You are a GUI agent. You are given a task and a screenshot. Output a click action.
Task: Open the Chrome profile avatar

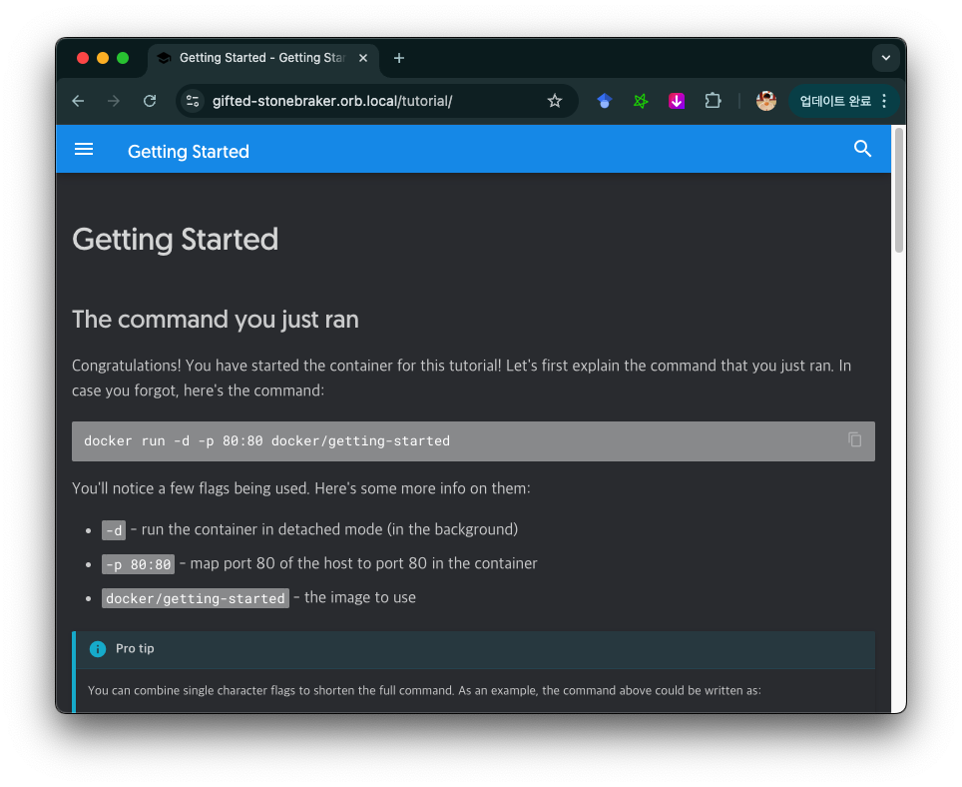(x=765, y=101)
